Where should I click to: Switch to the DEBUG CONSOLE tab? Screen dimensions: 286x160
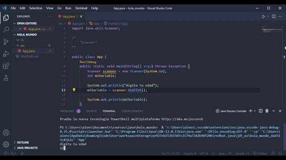[x=132, y=111]
